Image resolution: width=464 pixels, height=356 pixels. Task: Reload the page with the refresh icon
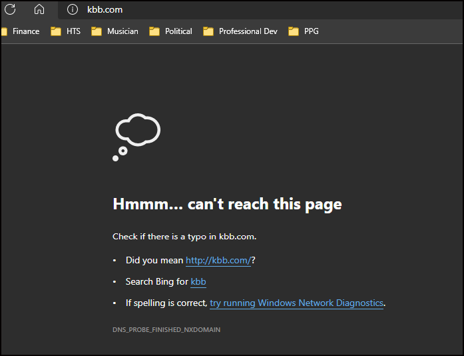click(10, 9)
